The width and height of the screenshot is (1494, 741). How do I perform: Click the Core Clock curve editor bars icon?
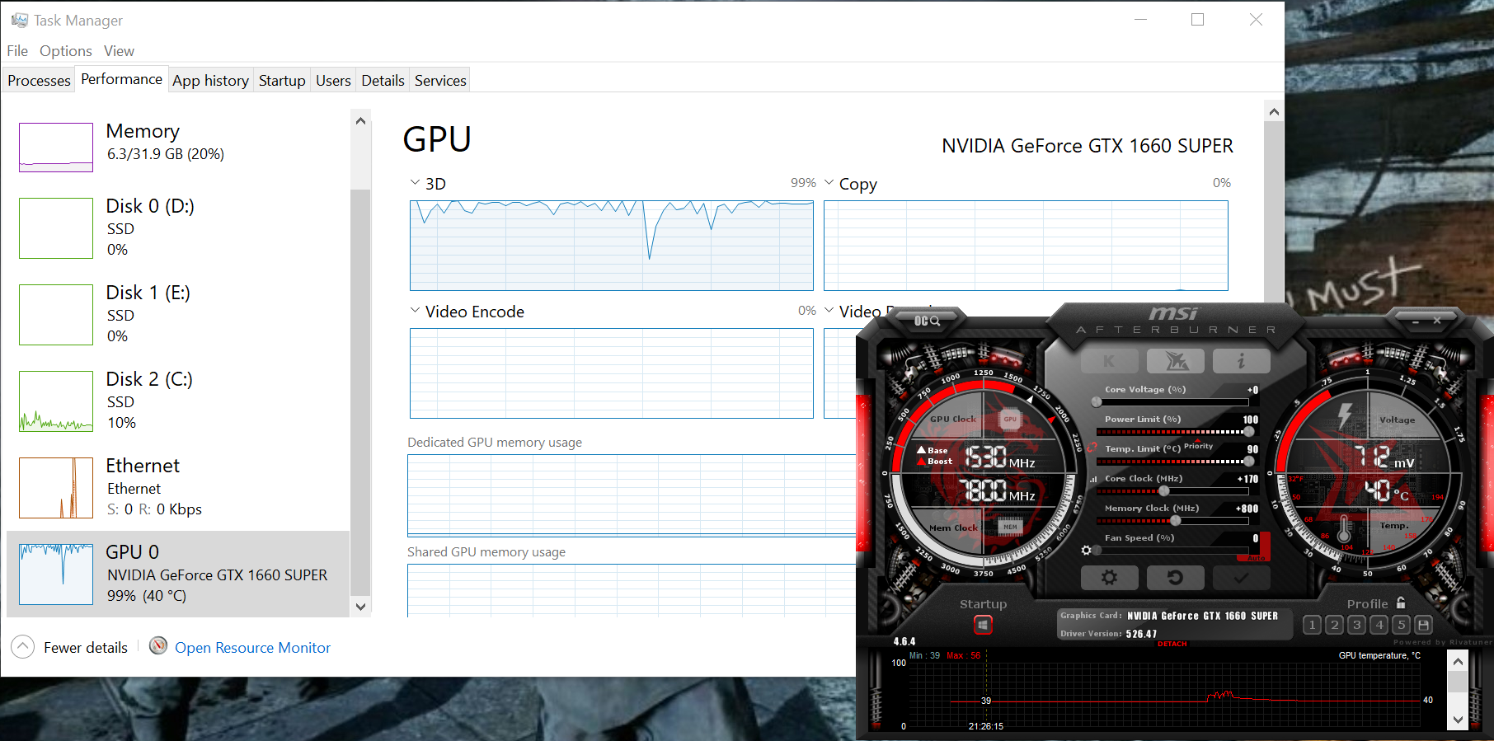click(x=1093, y=479)
